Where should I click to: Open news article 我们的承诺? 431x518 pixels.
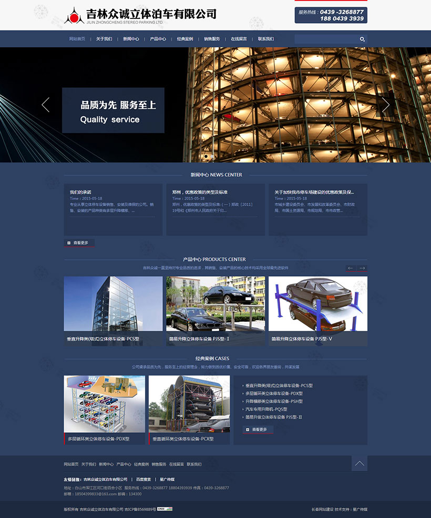(80, 192)
